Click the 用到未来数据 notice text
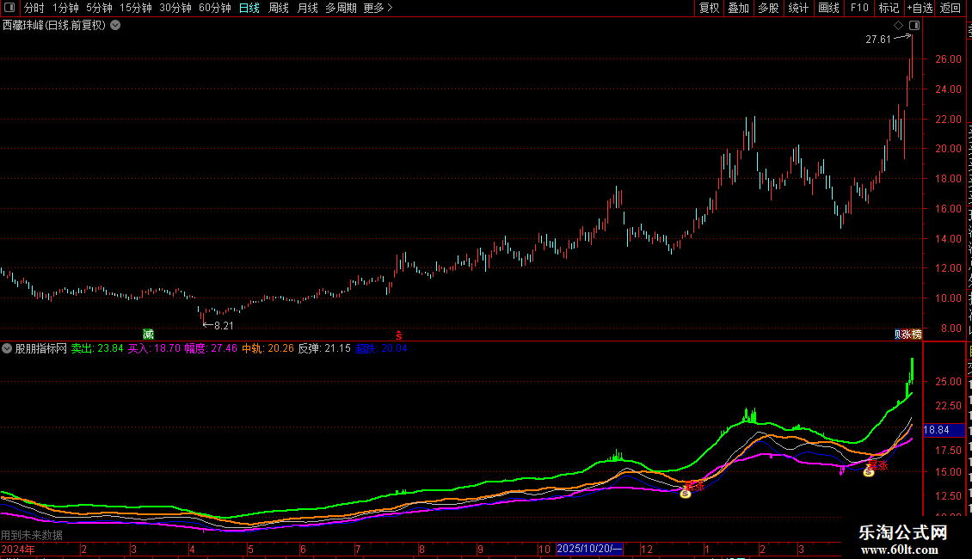Image resolution: width=972 pixels, height=559 pixels. point(32,535)
